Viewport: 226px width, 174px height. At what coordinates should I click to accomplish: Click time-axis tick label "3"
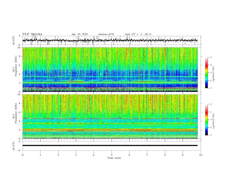coord(76,155)
